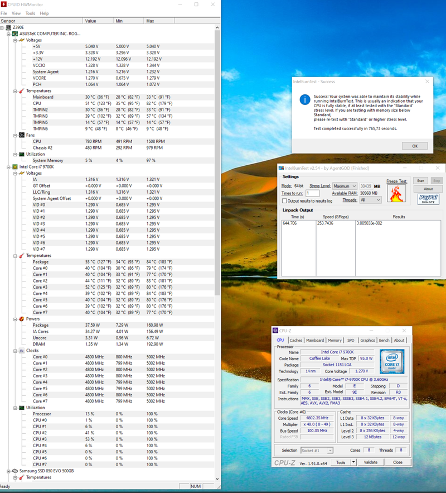Click the ASUSTeK motherboard icon
This screenshot has height=493, width=446.
tap(14, 33)
